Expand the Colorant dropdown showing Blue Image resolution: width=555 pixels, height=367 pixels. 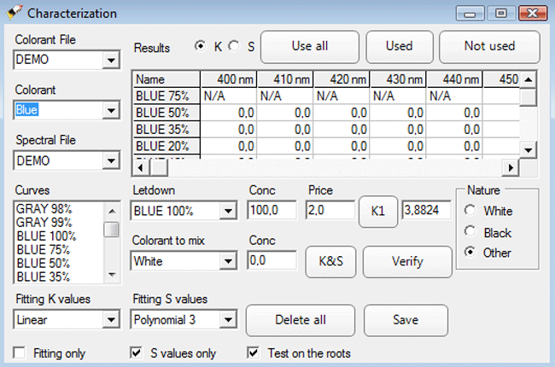[x=111, y=110]
